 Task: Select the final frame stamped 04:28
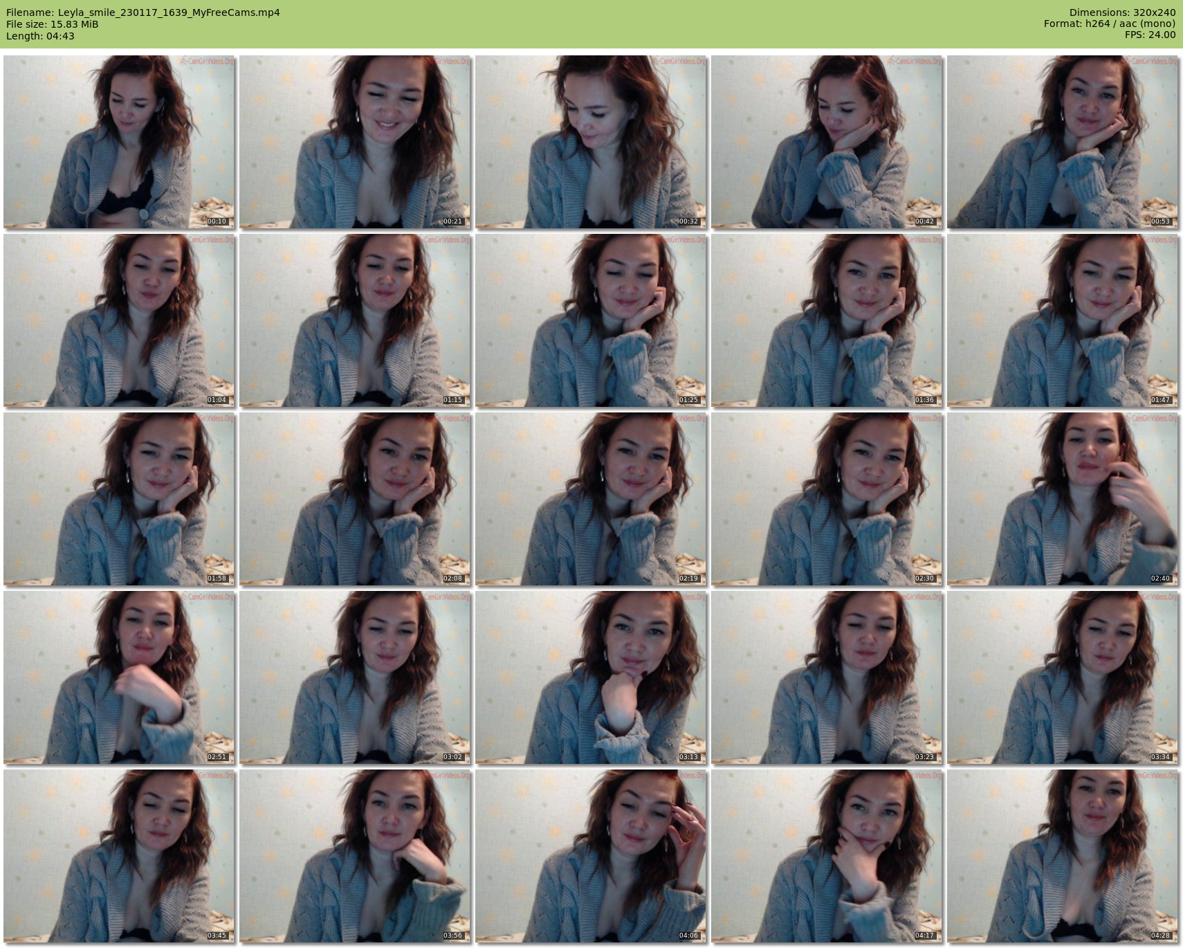tap(1063, 856)
